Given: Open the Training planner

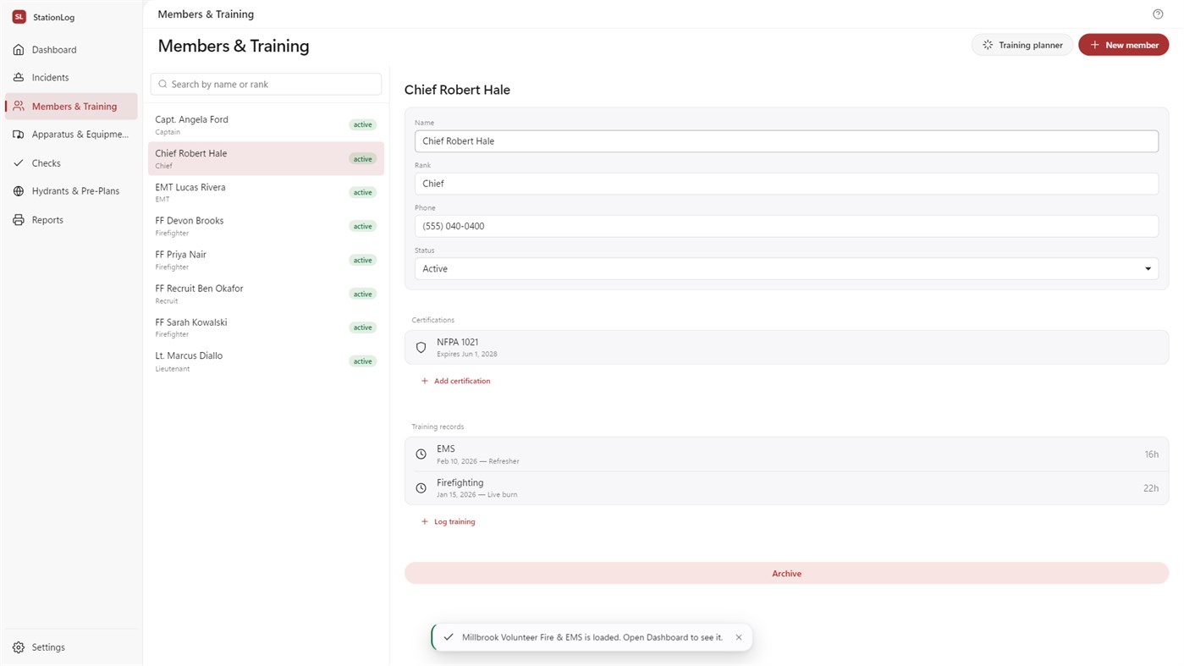Looking at the screenshot, I should click(x=1022, y=45).
